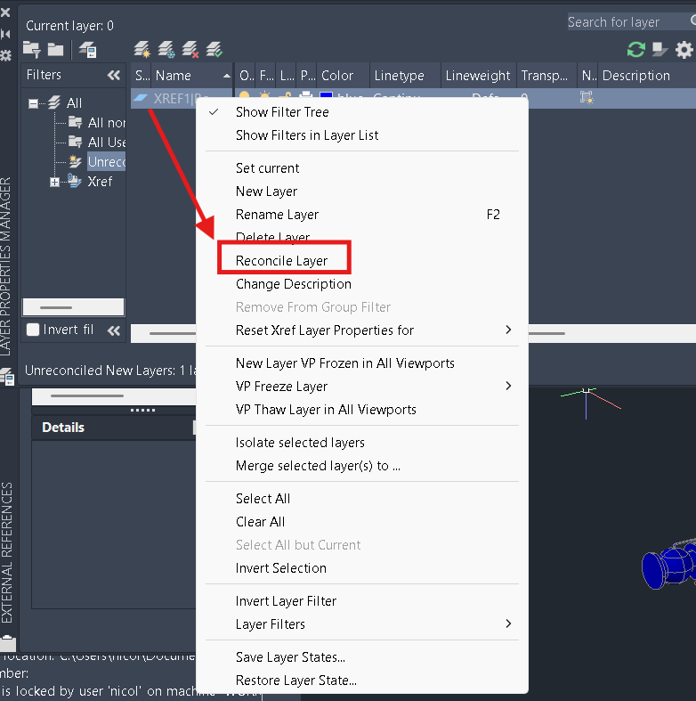Open layer settings gear icon
This screenshot has height=701, width=696.
[684, 49]
